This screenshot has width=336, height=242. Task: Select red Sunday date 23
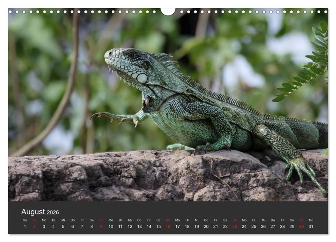coord(235,227)
